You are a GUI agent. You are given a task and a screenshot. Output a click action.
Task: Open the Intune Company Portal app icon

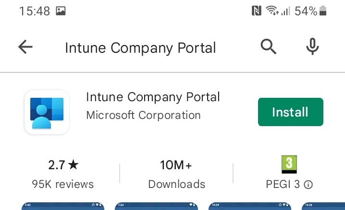click(x=47, y=112)
